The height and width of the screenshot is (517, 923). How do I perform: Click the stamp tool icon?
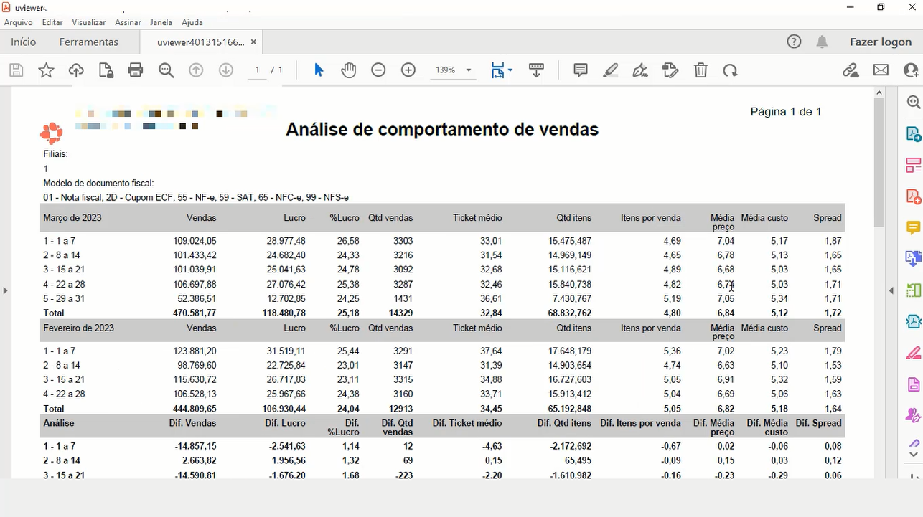pos(670,70)
